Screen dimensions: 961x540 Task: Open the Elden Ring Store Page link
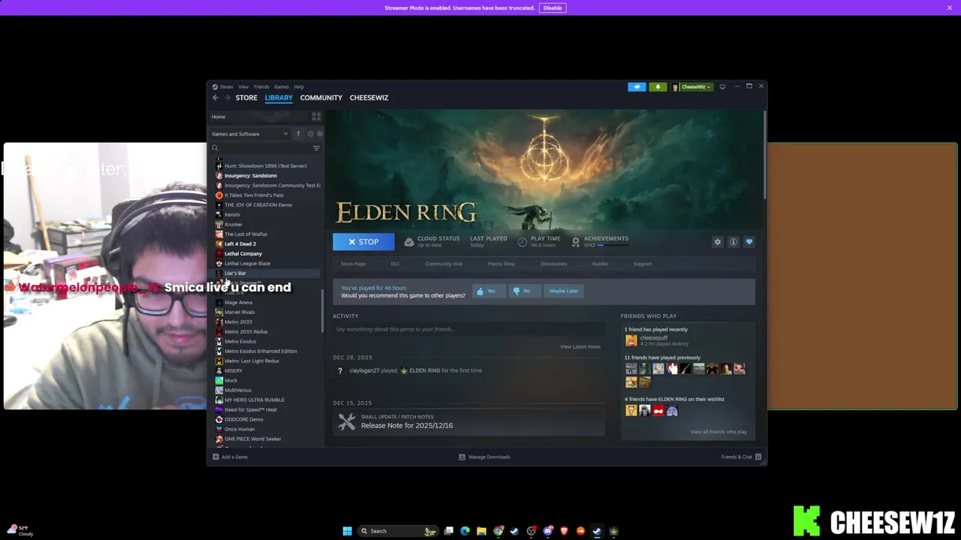[353, 264]
